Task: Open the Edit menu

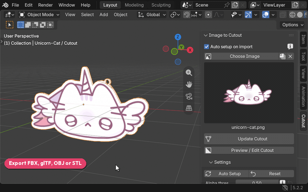Action: point(29,5)
